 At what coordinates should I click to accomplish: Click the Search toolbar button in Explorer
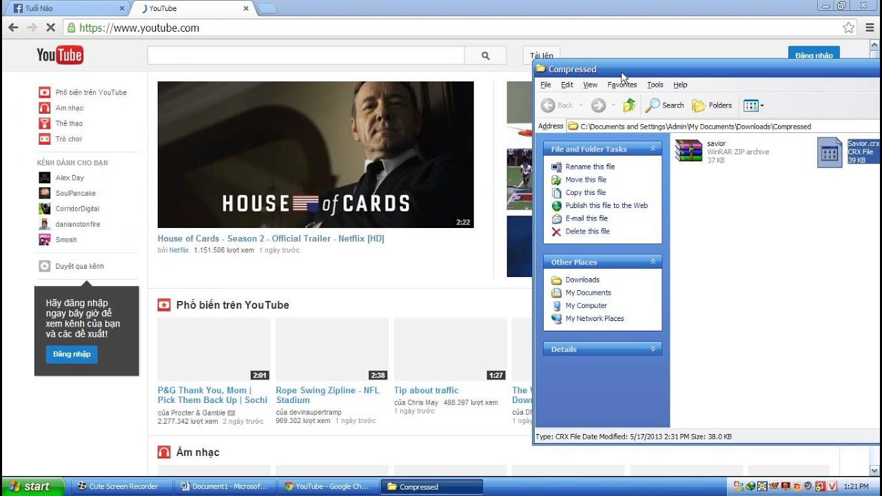coord(665,105)
